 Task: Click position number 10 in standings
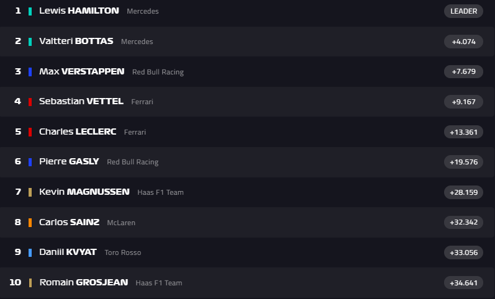[16, 282]
